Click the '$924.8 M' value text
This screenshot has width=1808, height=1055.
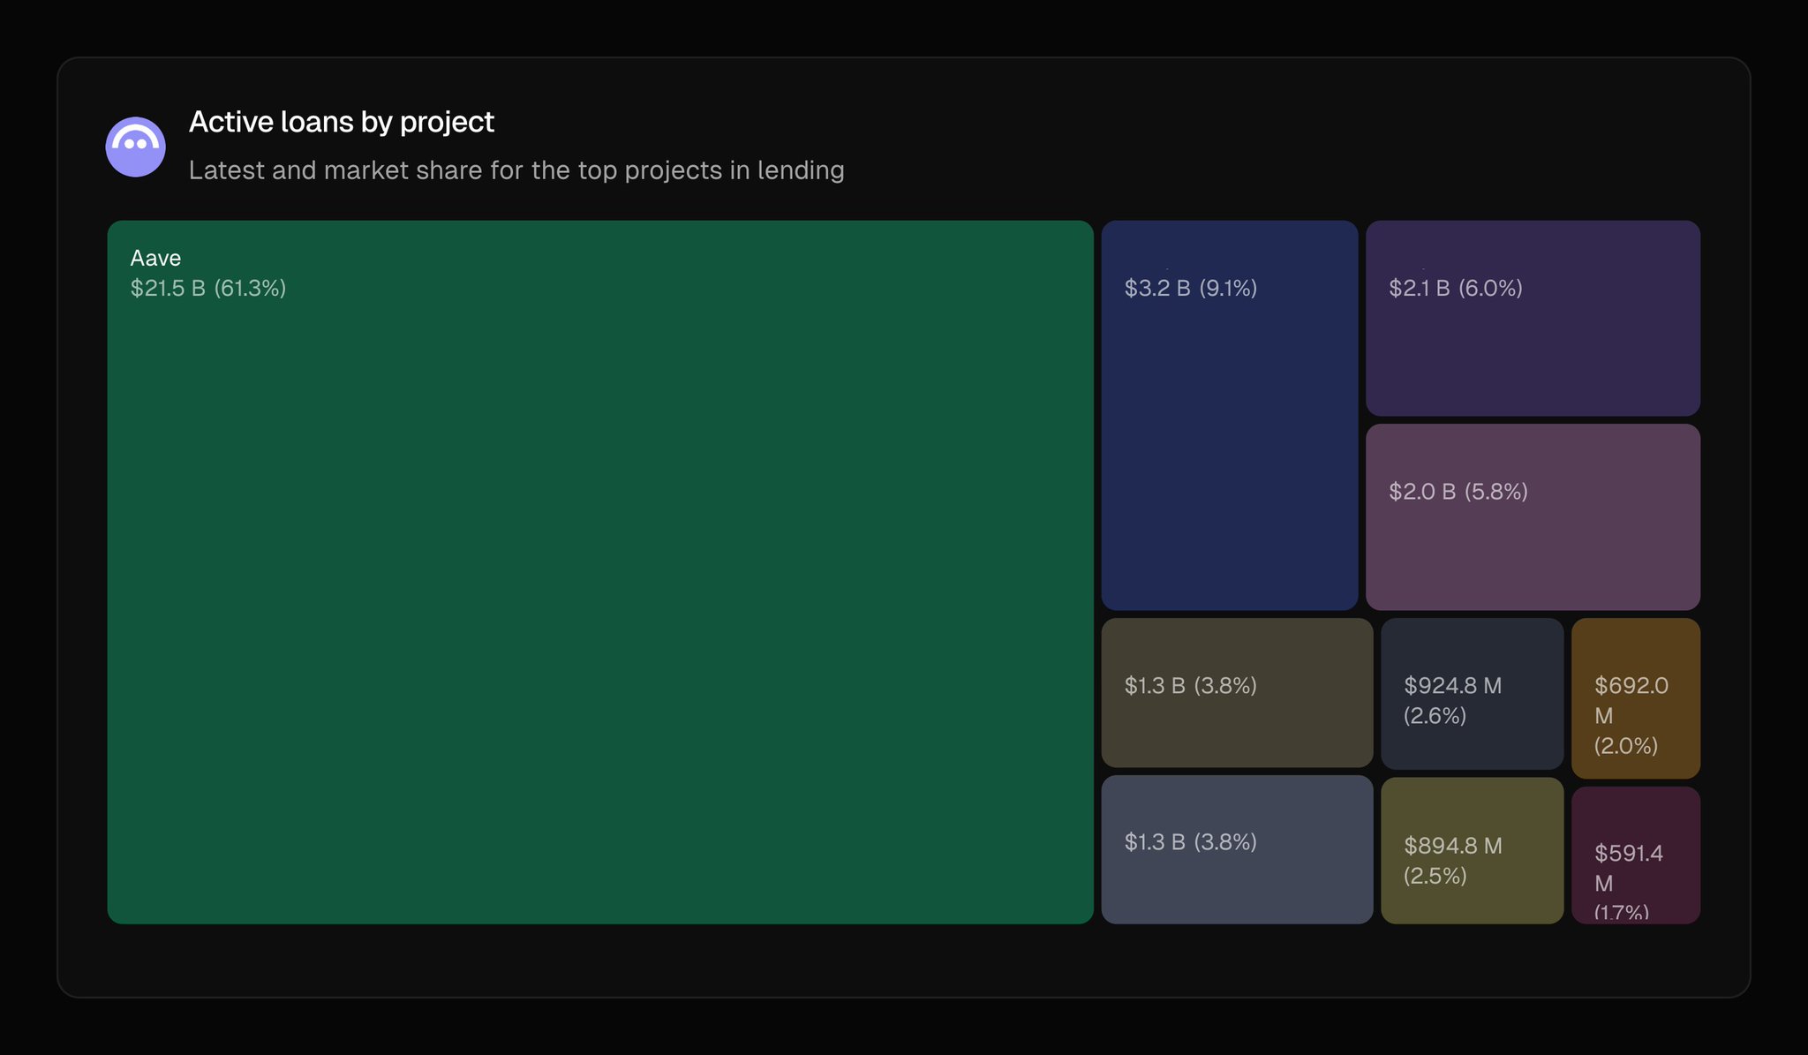[x=1452, y=685]
